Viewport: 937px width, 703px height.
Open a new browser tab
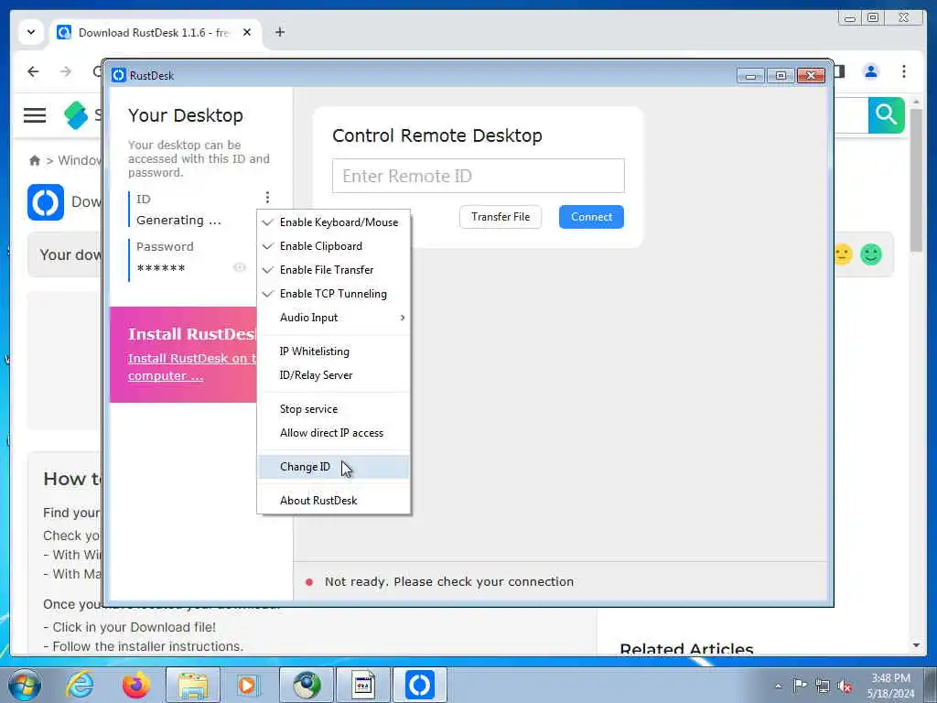(x=280, y=32)
